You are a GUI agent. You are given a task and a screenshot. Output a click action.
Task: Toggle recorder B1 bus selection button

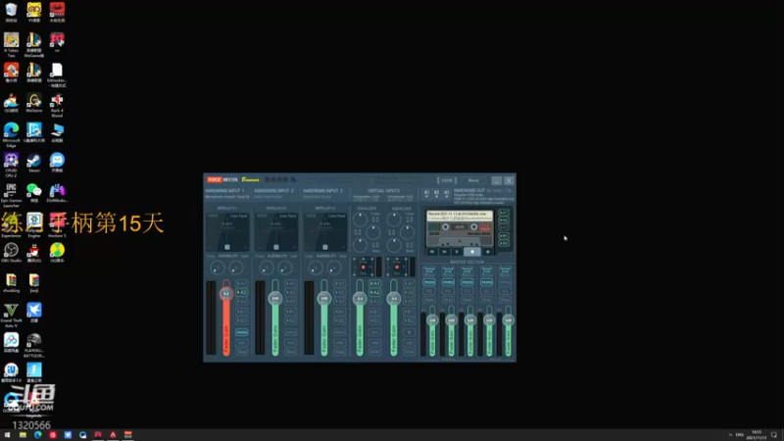504,235
